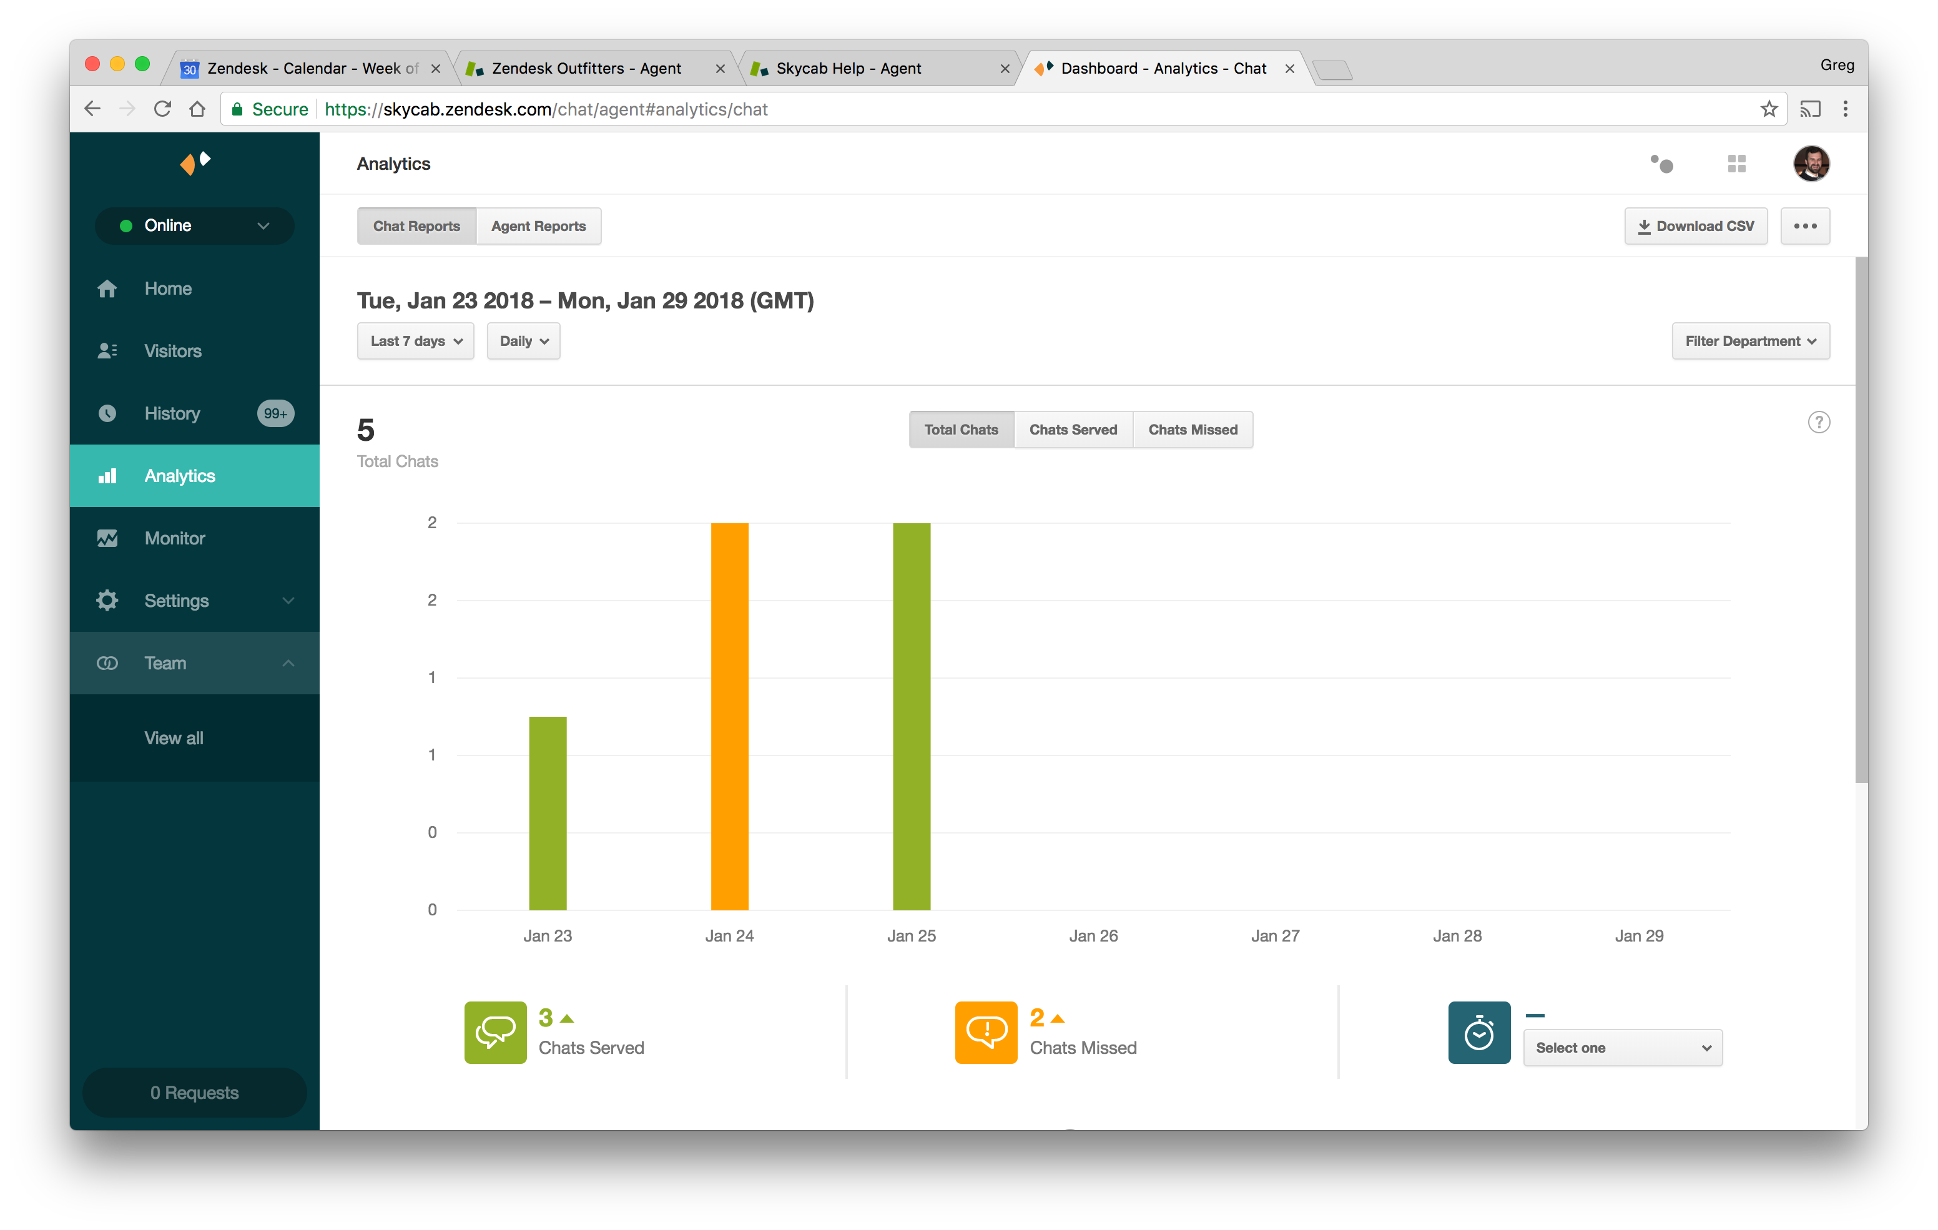The height and width of the screenshot is (1230, 1938).
Task: Switch chart to Total Chats
Action: [x=961, y=430]
